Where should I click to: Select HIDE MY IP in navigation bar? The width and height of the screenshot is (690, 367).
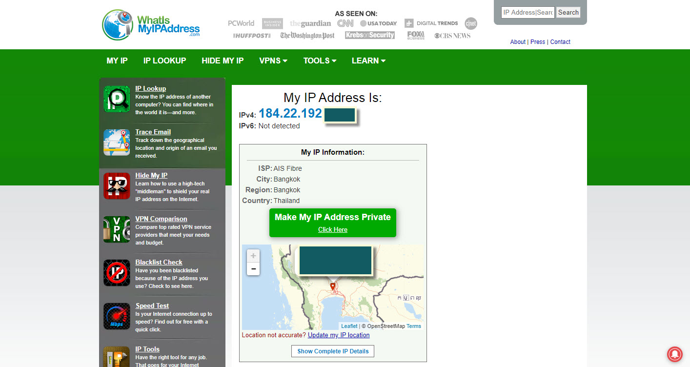[x=223, y=61]
